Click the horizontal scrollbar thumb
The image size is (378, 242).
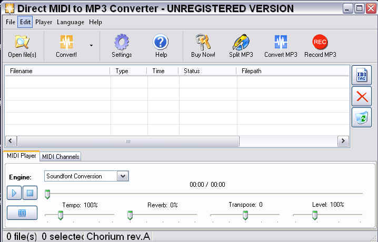[128, 141]
